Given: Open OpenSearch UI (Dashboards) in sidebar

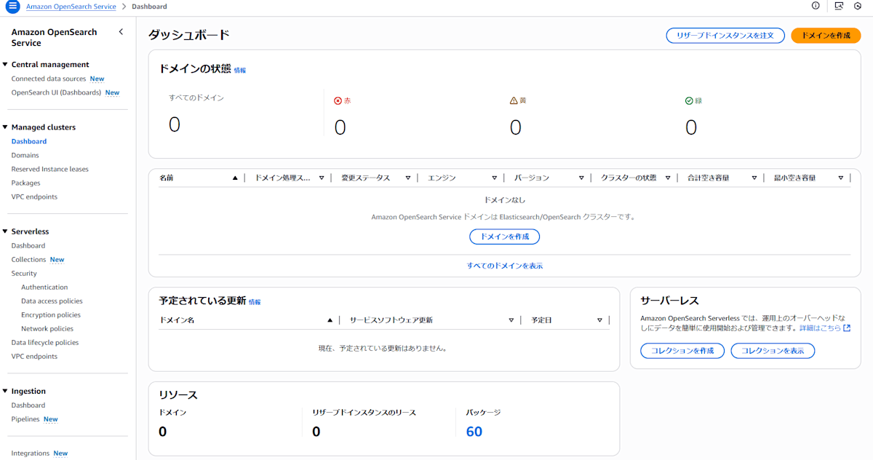Looking at the screenshot, I should click(56, 92).
